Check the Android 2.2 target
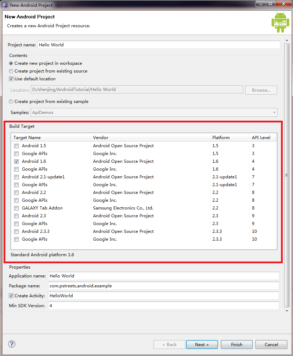The width and height of the screenshot is (293, 356). [x=16, y=193]
